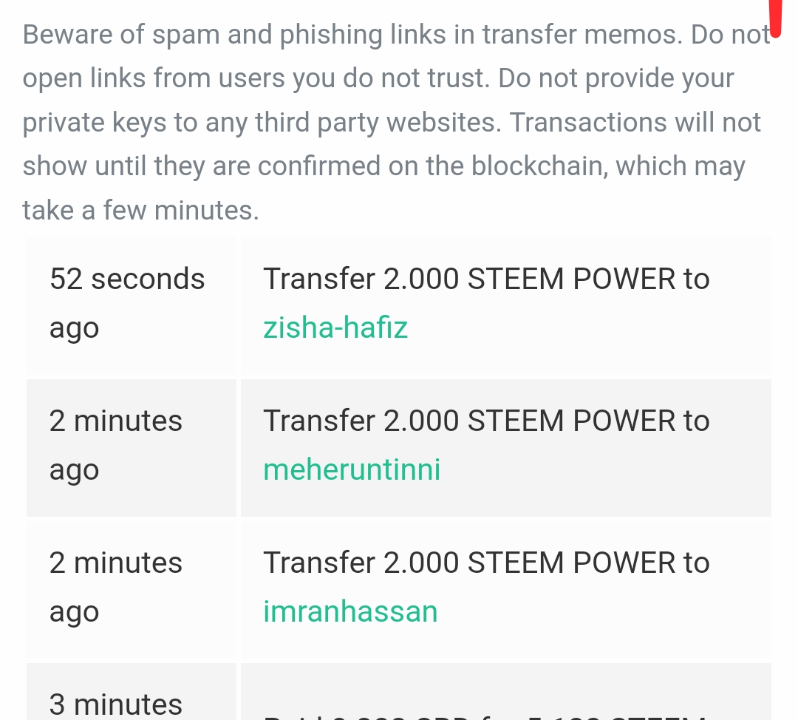This screenshot has width=798, height=720.
Task: Click transfer description above meheruntinni
Action: point(486,421)
